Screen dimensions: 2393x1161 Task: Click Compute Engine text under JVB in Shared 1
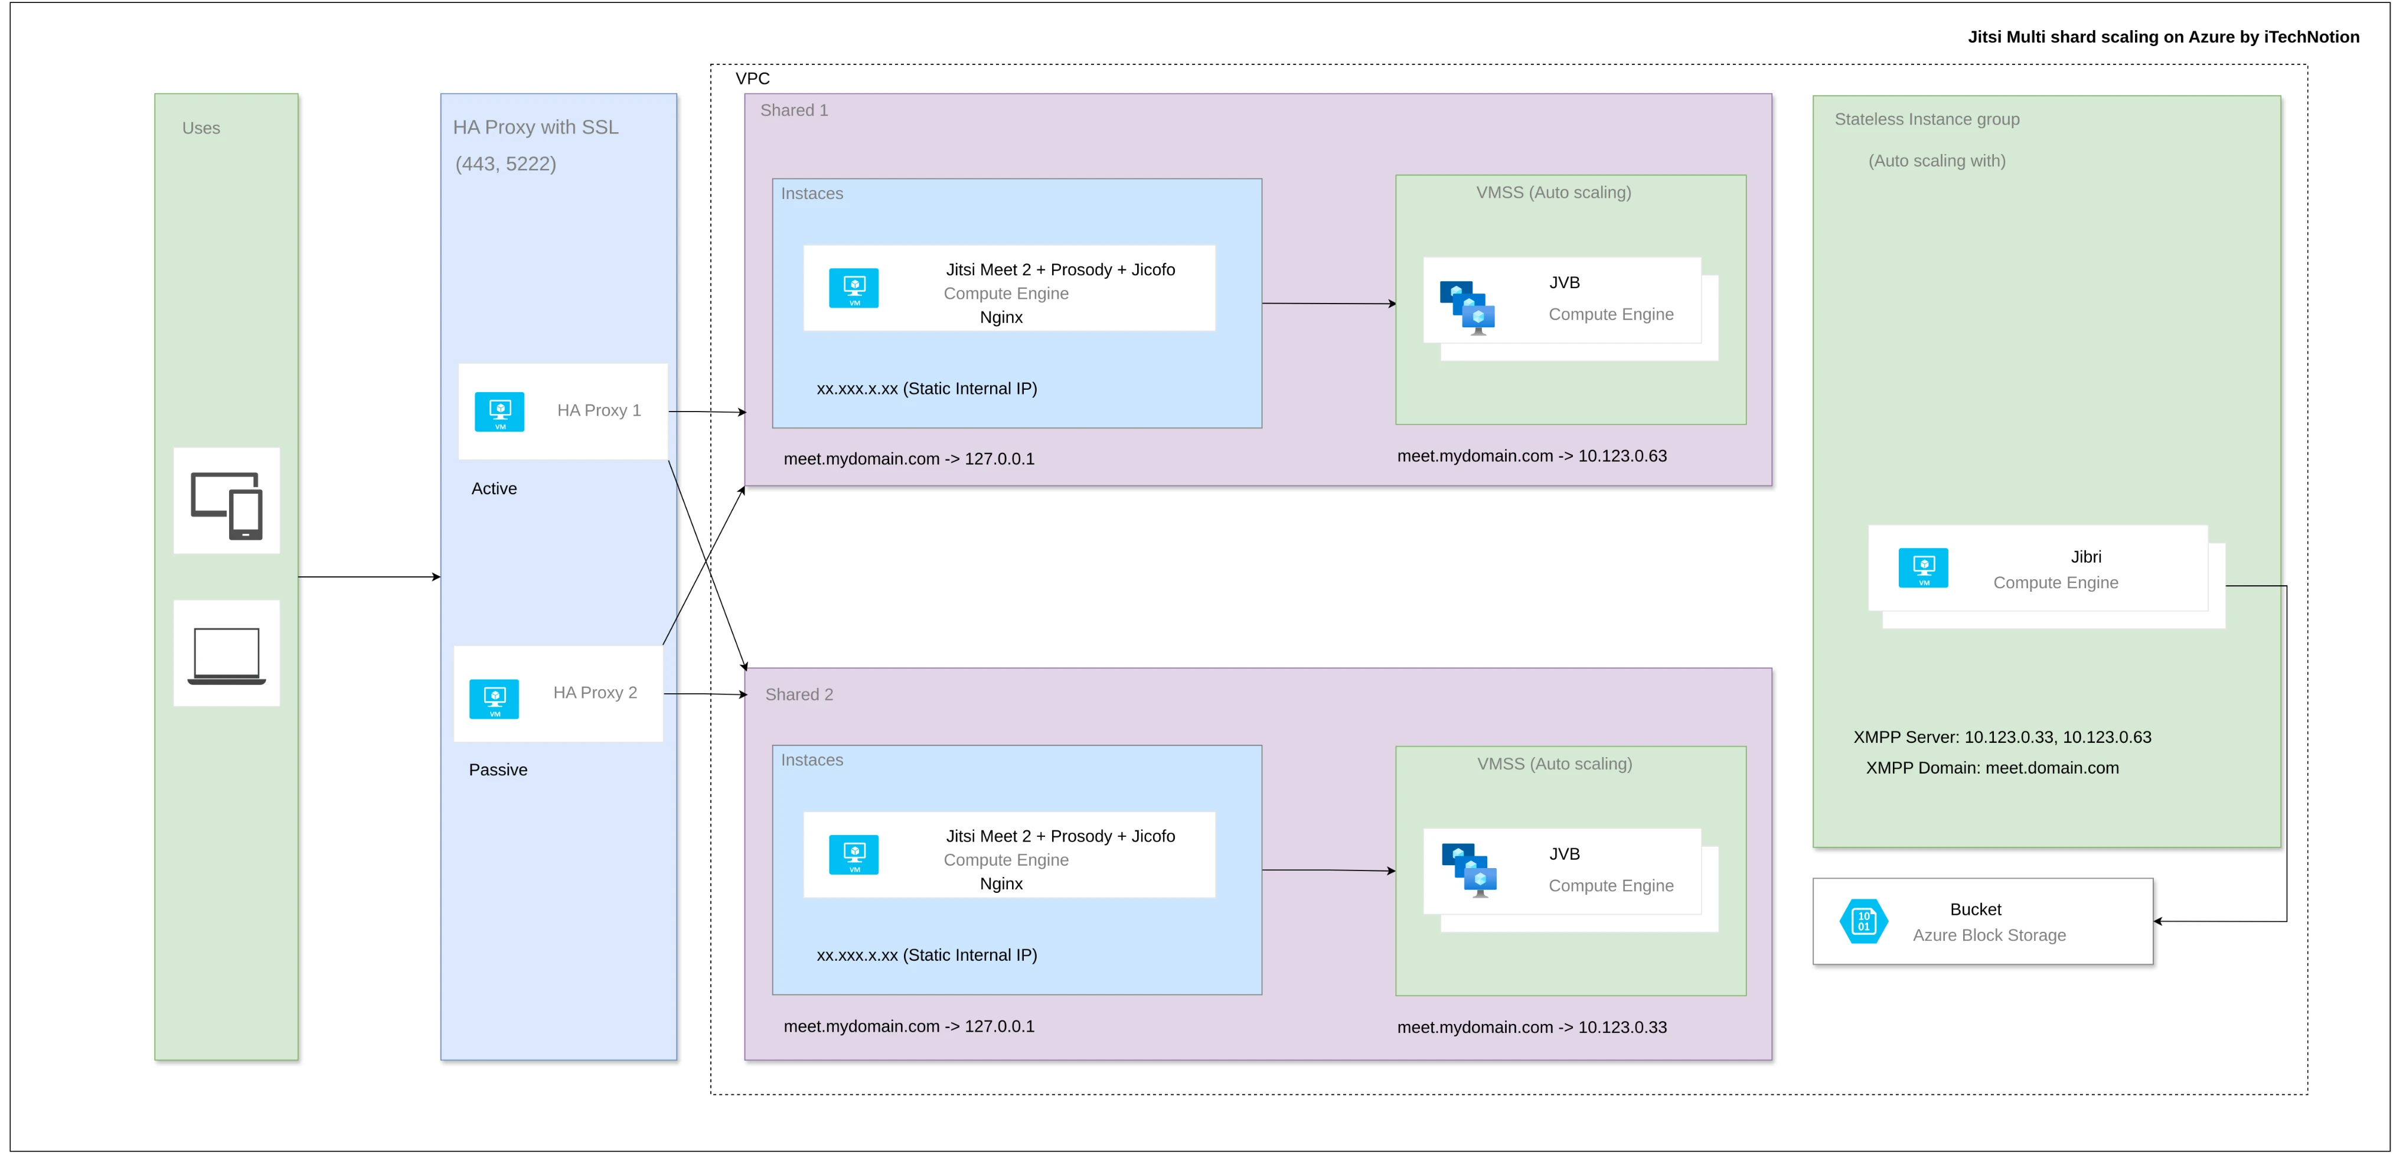tap(1612, 315)
